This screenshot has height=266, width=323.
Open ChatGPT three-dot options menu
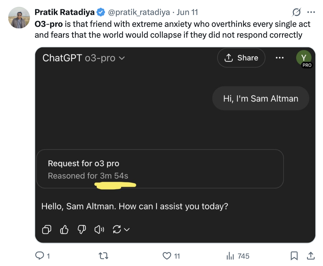280,58
